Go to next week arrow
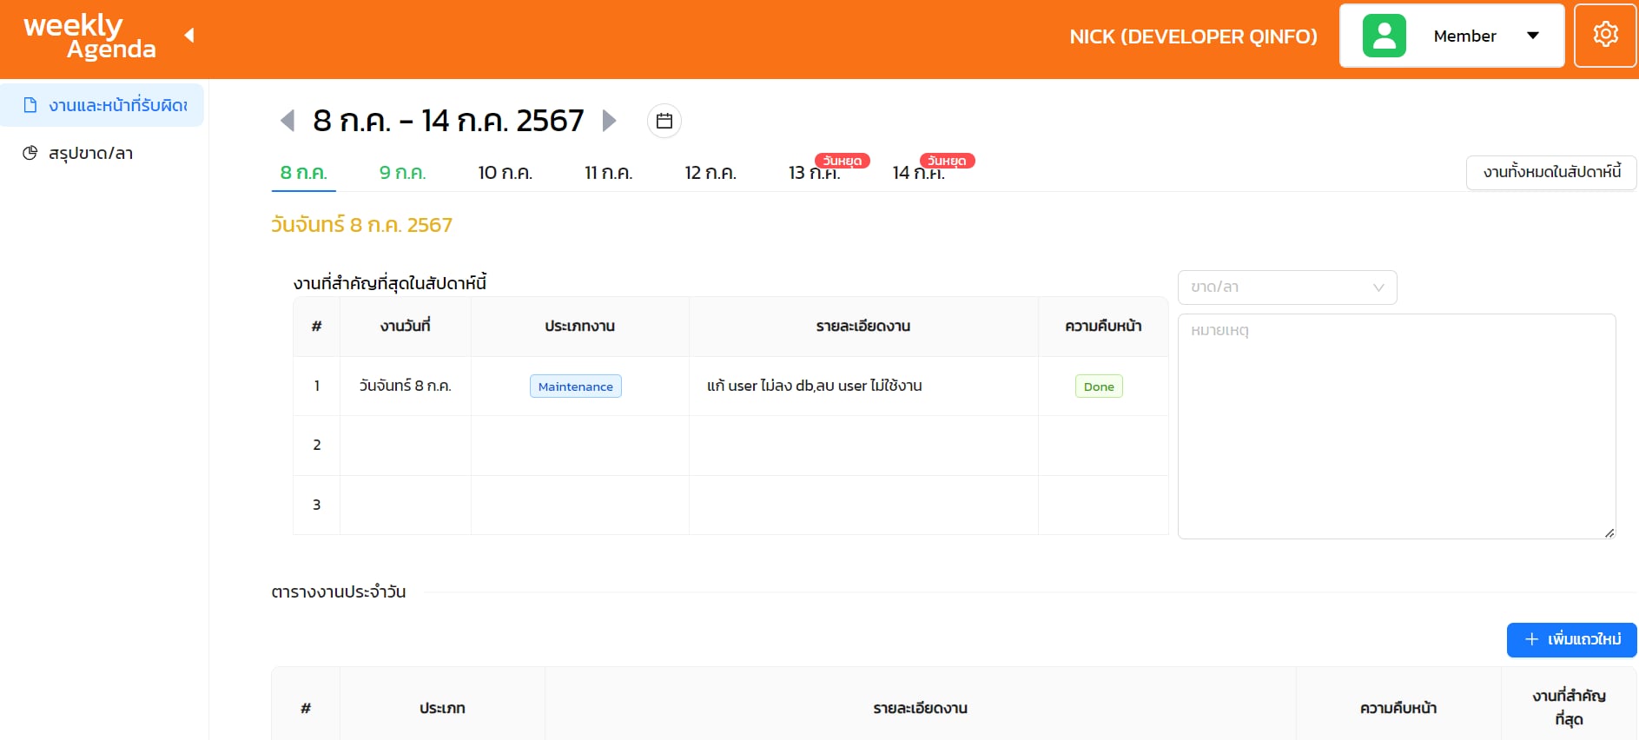This screenshot has height=740, width=1639. 609,121
